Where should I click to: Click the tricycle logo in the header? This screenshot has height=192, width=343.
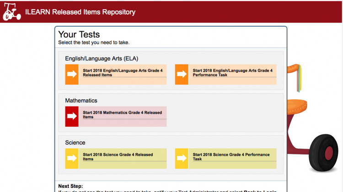coord(12,12)
